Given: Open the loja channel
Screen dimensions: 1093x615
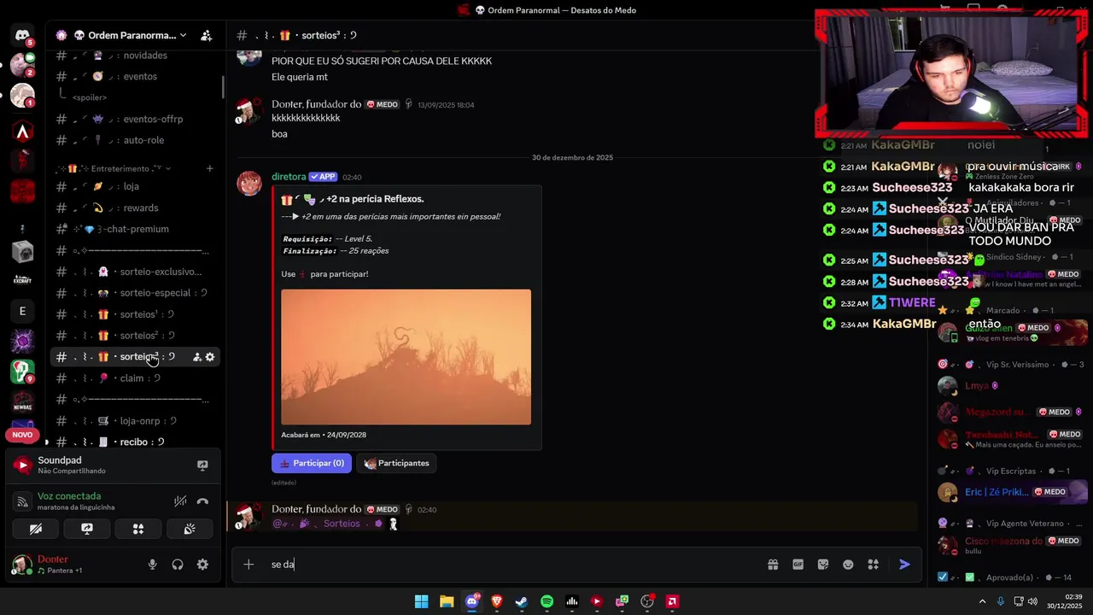Looking at the screenshot, I should coord(137,186).
